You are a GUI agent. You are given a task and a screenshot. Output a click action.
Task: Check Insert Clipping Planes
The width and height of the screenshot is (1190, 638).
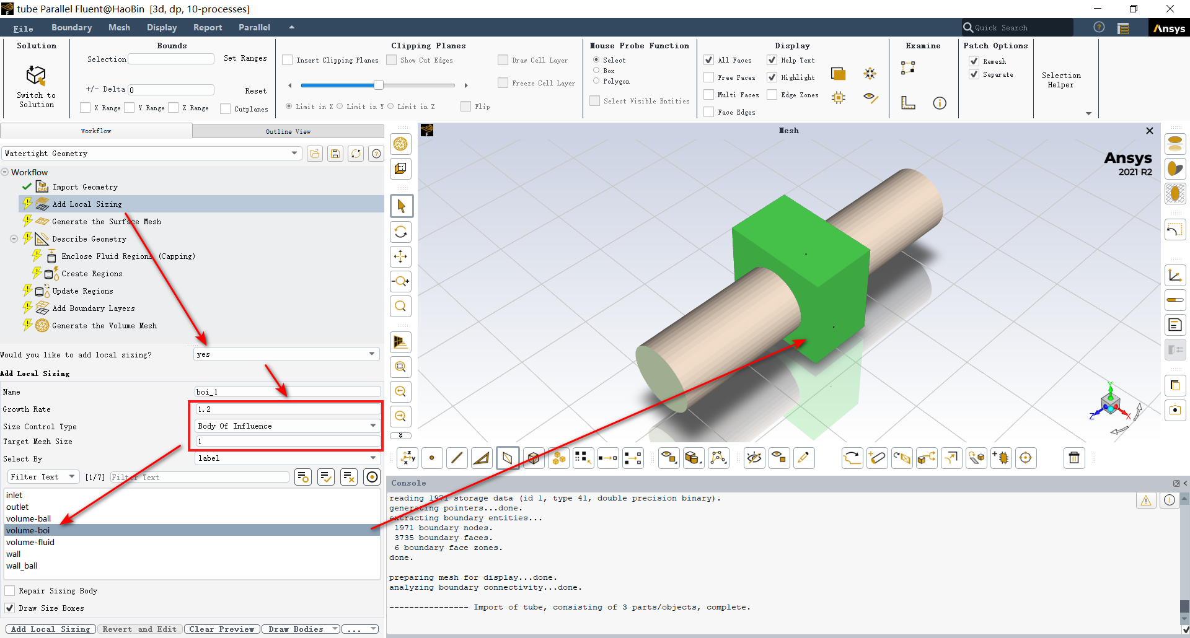[x=288, y=60]
